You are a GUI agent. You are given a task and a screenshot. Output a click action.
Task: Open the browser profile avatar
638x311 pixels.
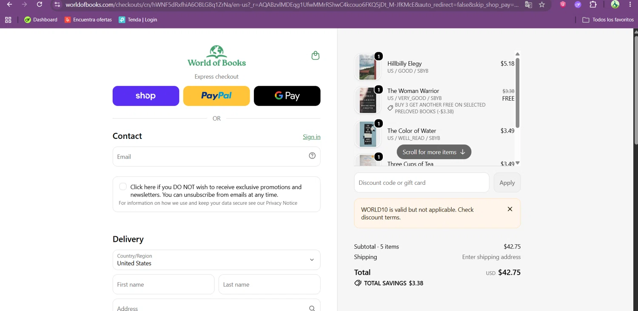(615, 5)
